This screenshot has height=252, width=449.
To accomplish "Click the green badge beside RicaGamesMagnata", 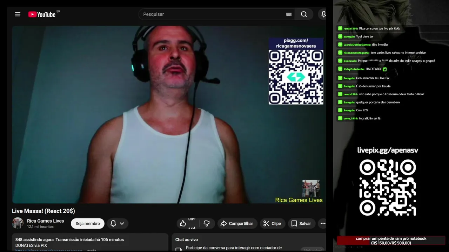I will 340,52.
